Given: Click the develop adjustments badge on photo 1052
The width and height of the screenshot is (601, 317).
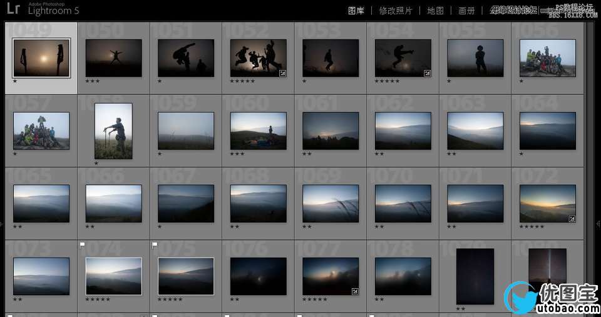Looking at the screenshot, I should coord(283,73).
